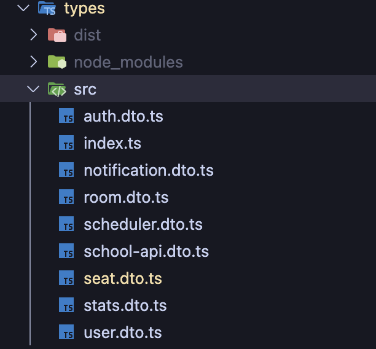Click the TS icon beside auth.dto.ts

pos(66,116)
